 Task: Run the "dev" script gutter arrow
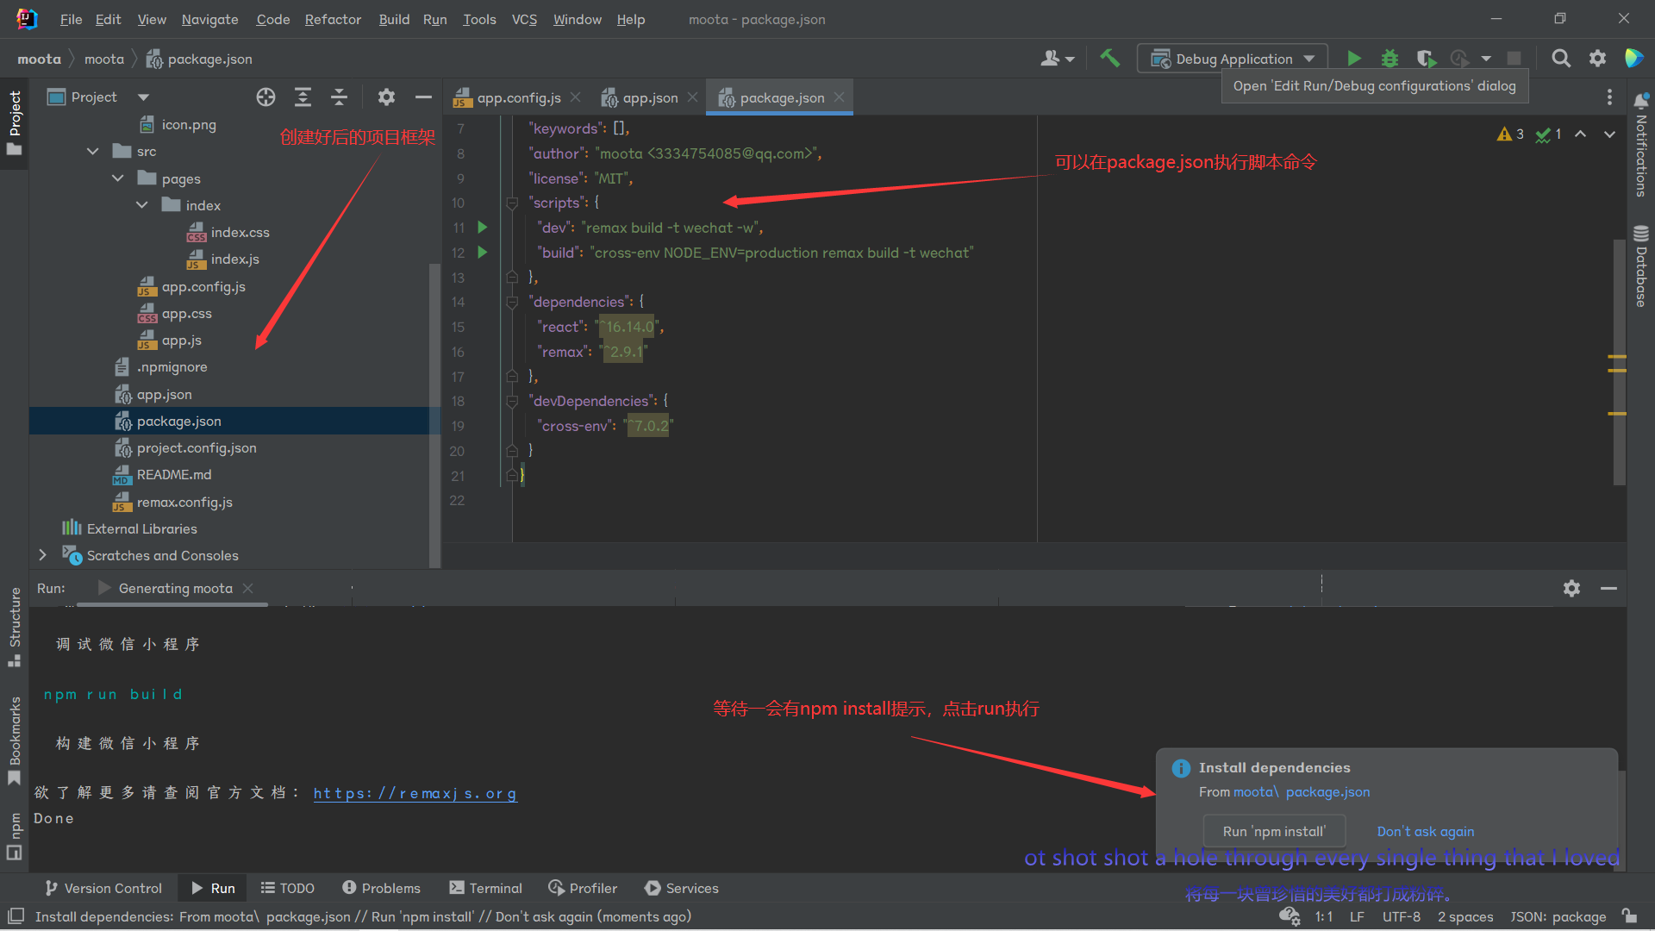(x=483, y=228)
